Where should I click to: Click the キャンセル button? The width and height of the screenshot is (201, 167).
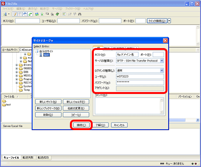click(x=119, y=125)
